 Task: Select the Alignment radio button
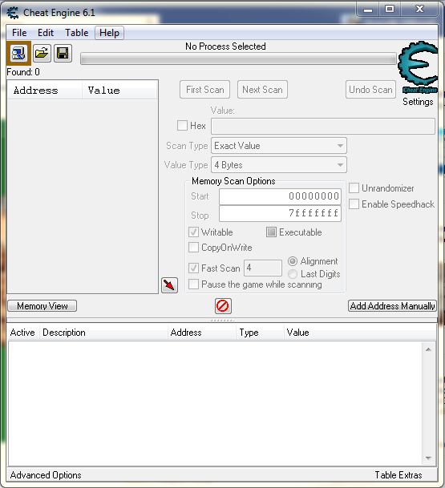point(293,261)
